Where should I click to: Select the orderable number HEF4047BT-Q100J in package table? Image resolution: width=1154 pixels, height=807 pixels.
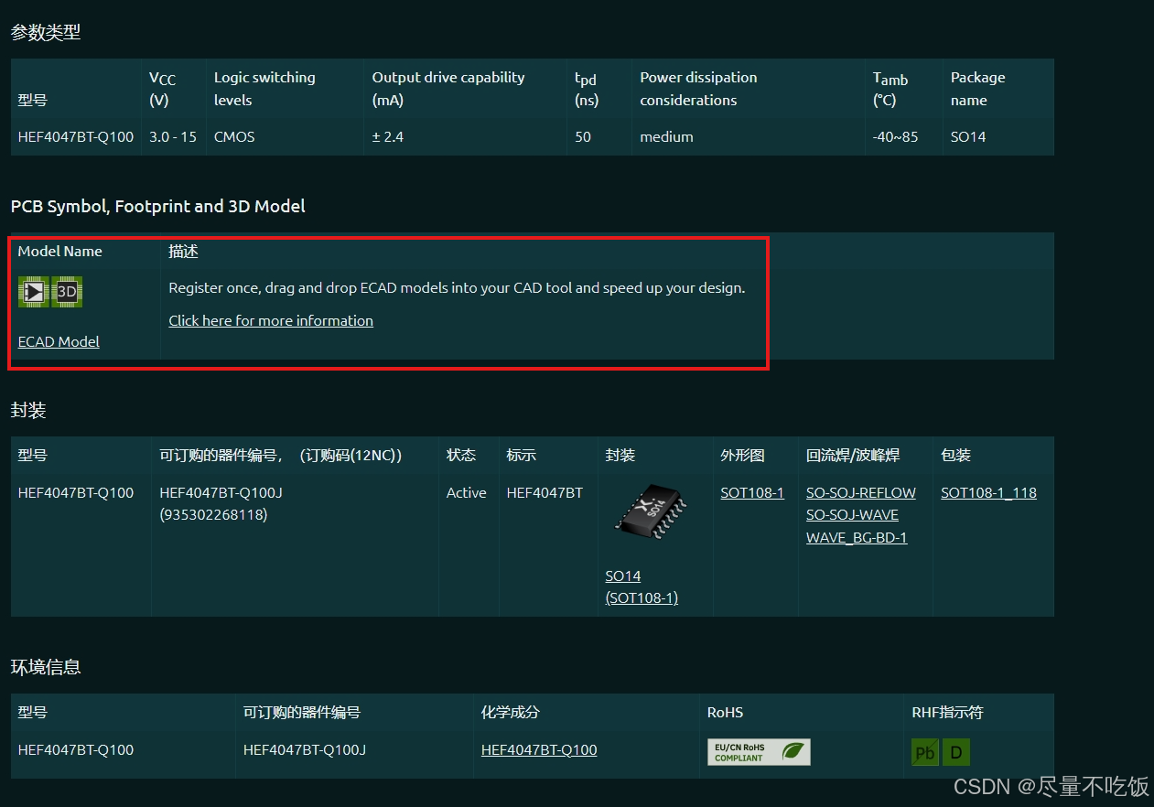[x=221, y=492]
